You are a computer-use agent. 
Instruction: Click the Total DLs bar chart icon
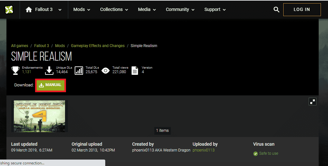coord(79,71)
